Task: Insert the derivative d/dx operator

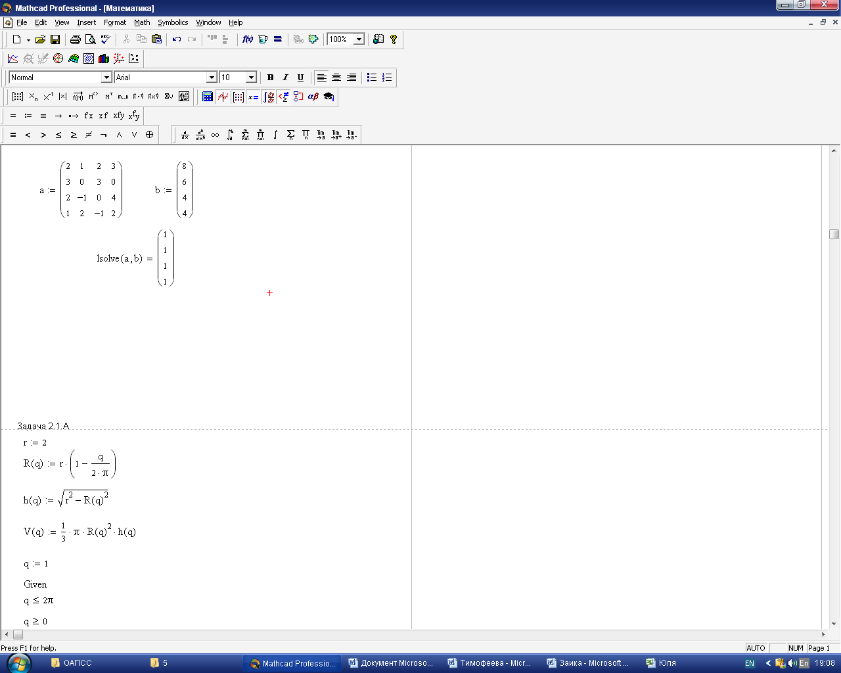Action: [x=185, y=135]
